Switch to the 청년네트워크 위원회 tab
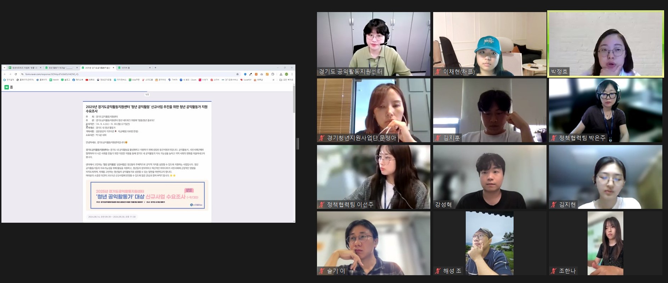668x283 pixels. 25,68
